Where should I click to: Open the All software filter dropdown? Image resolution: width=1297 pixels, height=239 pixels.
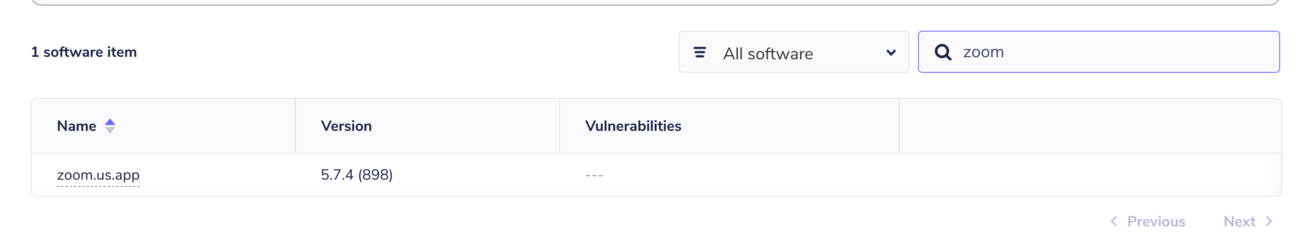click(x=793, y=52)
